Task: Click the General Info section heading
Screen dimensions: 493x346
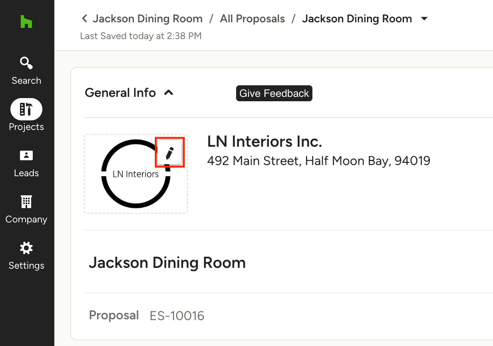Action: pos(120,93)
